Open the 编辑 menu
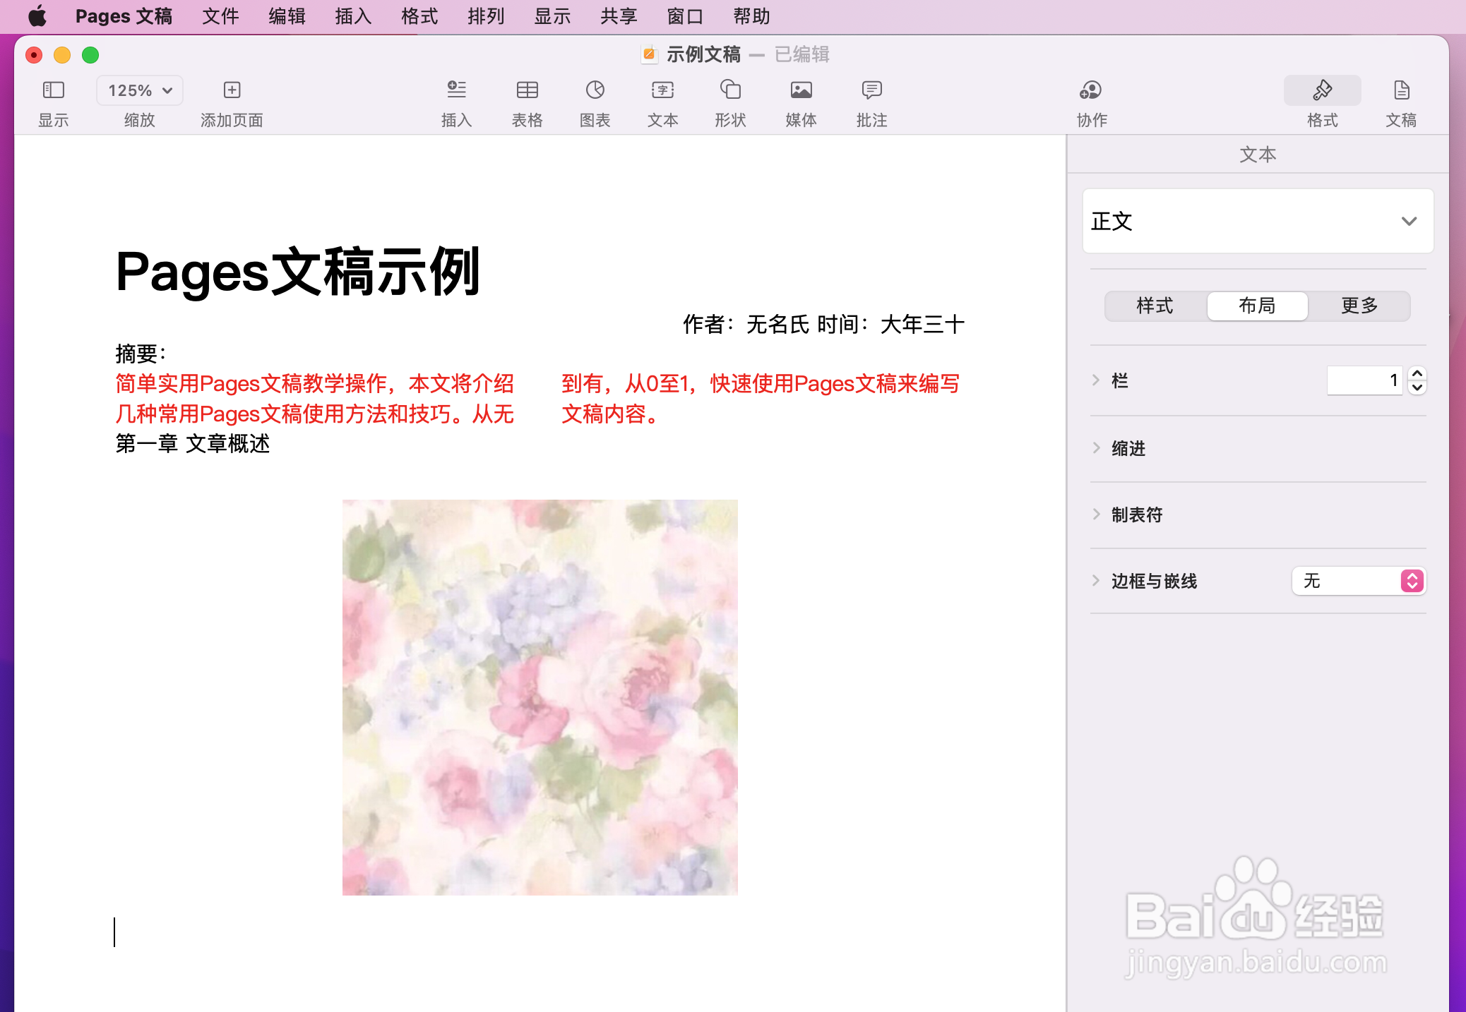The width and height of the screenshot is (1466, 1012). click(x=287, y=16)
